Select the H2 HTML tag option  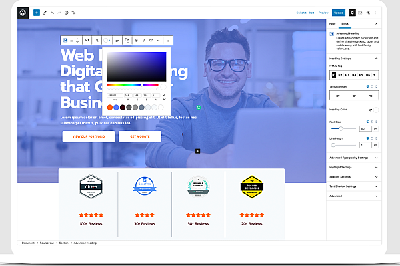(x=340, y=76)
